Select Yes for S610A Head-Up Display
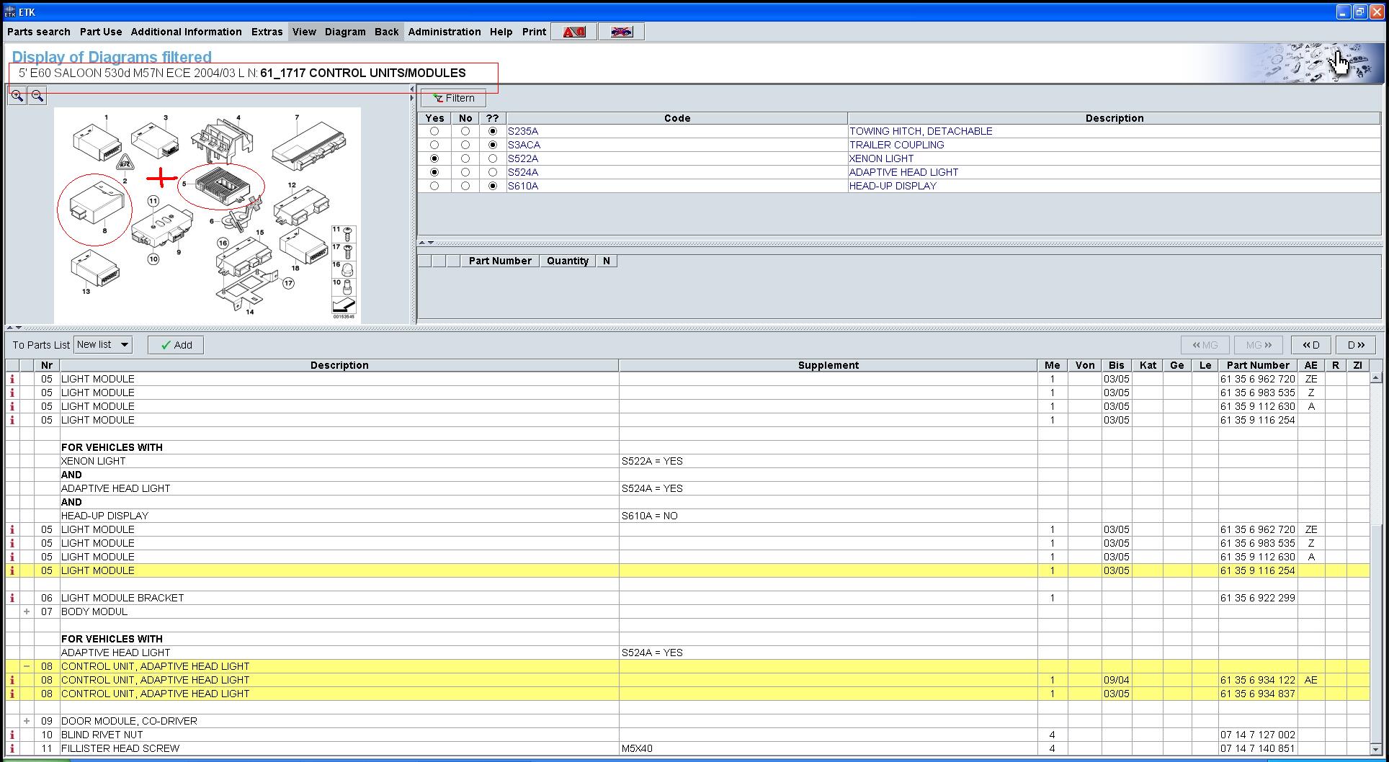The height and width of the screenshot is (762, 1389). tap(434, 186)
